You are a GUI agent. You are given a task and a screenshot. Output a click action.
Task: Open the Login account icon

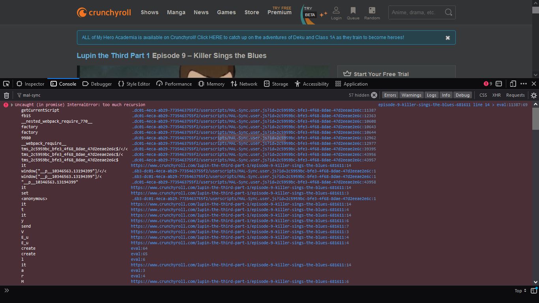coord(336,13)
